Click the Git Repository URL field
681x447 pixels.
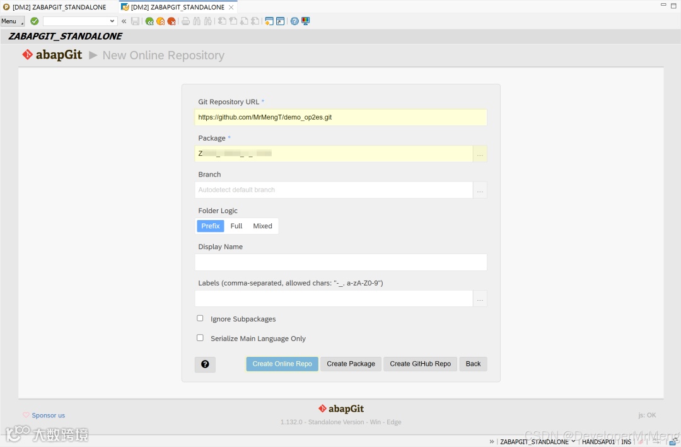coord(340,117)
